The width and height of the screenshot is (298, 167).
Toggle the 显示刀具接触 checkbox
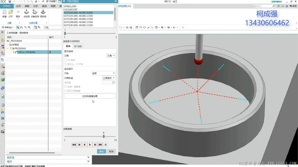point(65,91)
